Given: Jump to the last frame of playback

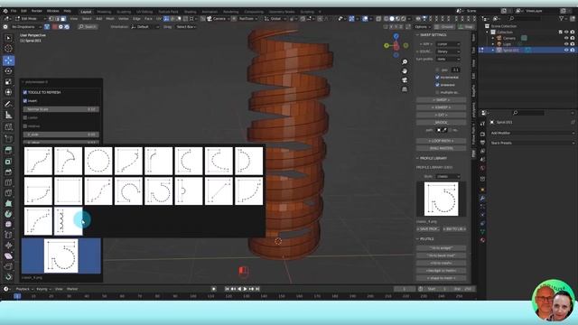Looking at the screenshot, I should 257,289.
